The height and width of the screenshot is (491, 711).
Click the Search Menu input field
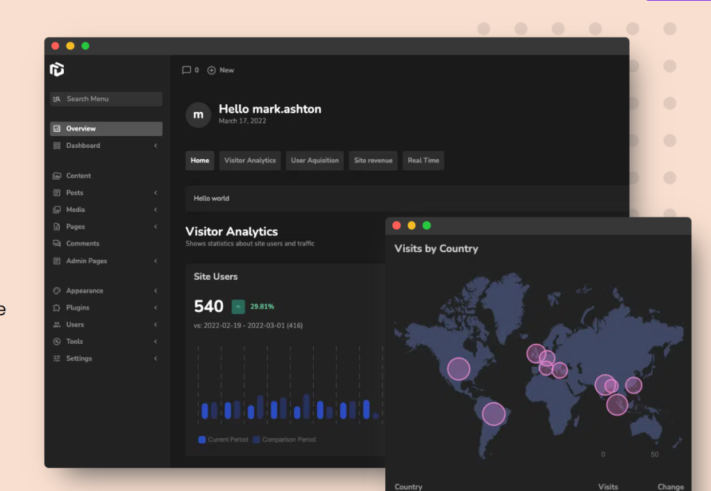click(x=106, y=99)
